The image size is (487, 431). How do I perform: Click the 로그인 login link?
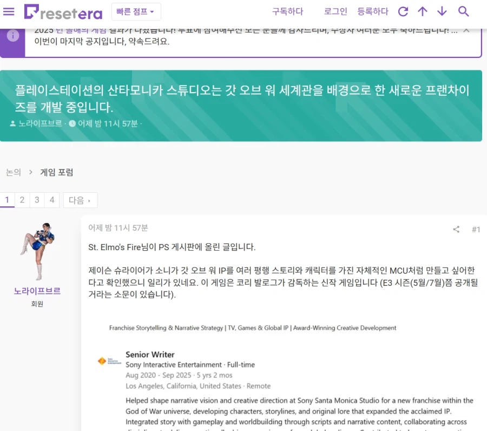point(335,11)
